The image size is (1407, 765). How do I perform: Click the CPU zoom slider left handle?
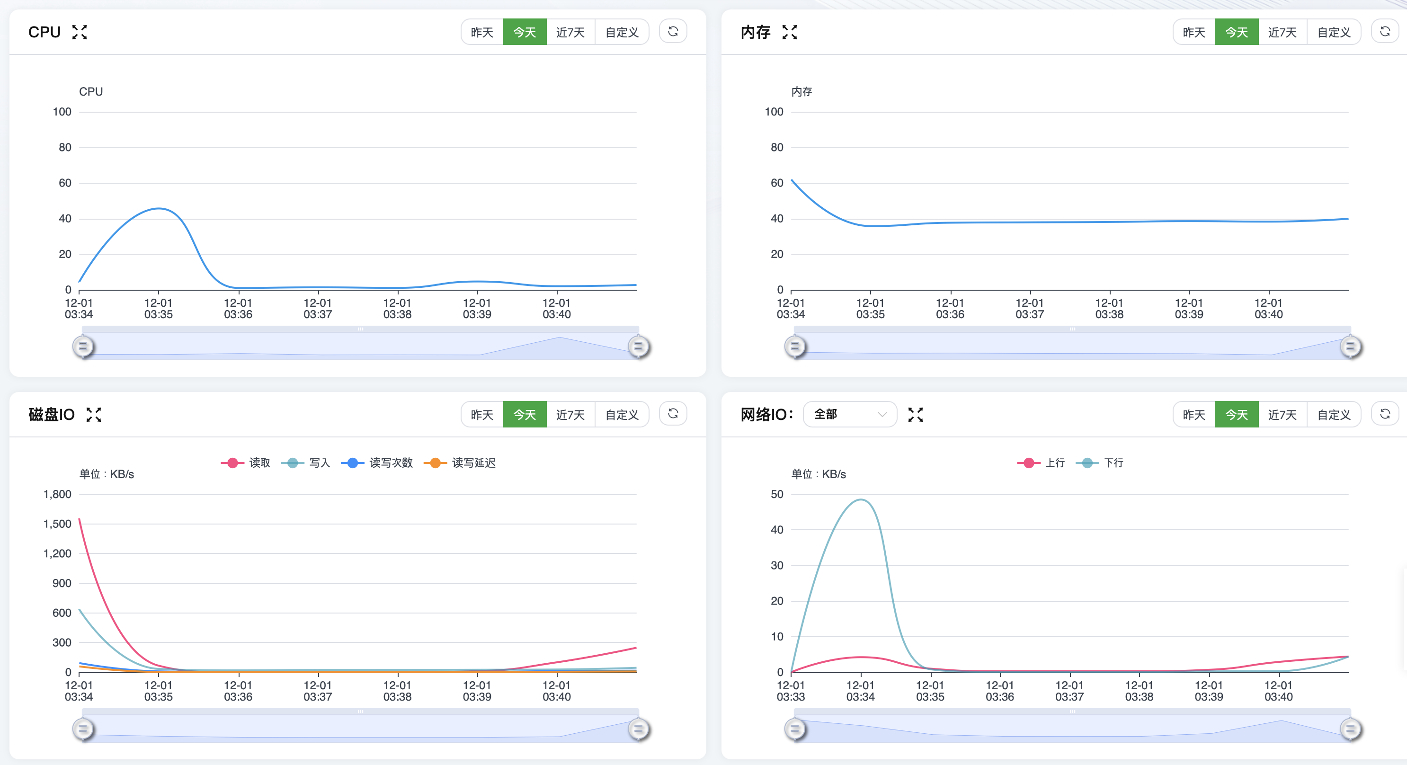(83, 346)
